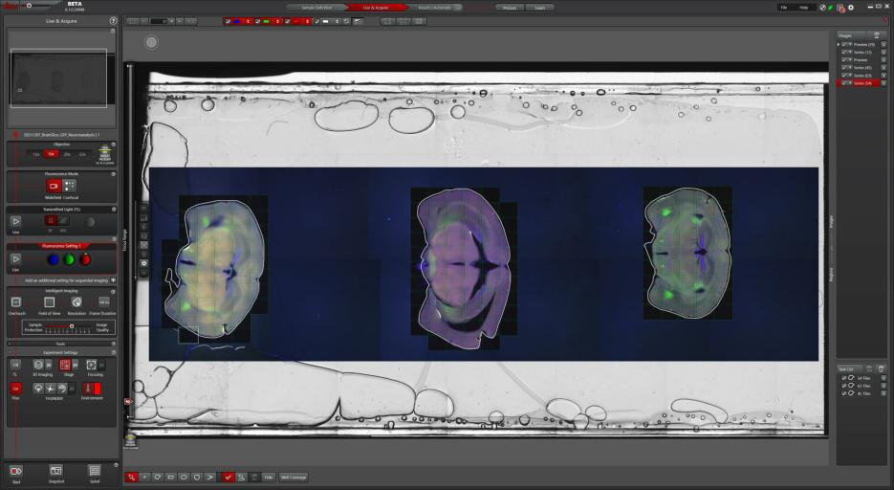Screen dimensions: 894x490
Task: Select the Widefield fluorescence mode icon
Action: (54, 186)
